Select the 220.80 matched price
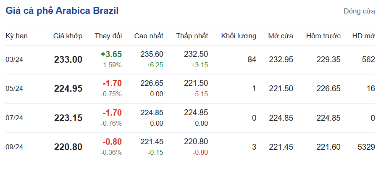This screenshot has width=386, height=172. [x=68, y=147]
